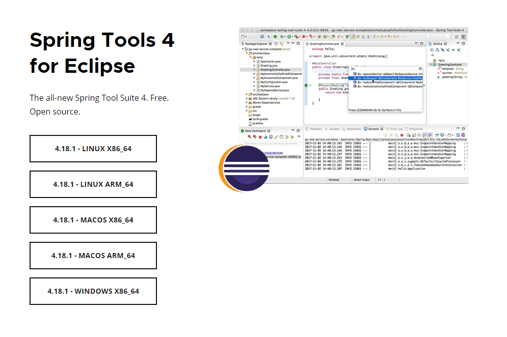Click the 'The all-new Spring Tool Suite 4' description
Screen dimensions: 507x337
click(99, 104)
